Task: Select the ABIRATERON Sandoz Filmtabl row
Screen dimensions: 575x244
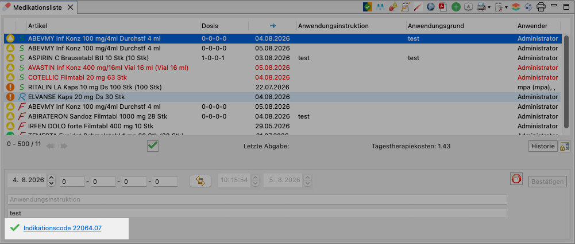Action: 283,116
